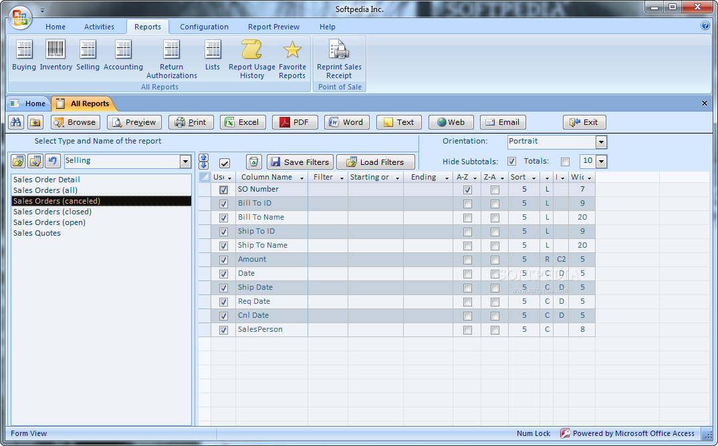The width and height of the screenshot is (718, 446).
Task: Export report to Web
Action: (451, 122)
